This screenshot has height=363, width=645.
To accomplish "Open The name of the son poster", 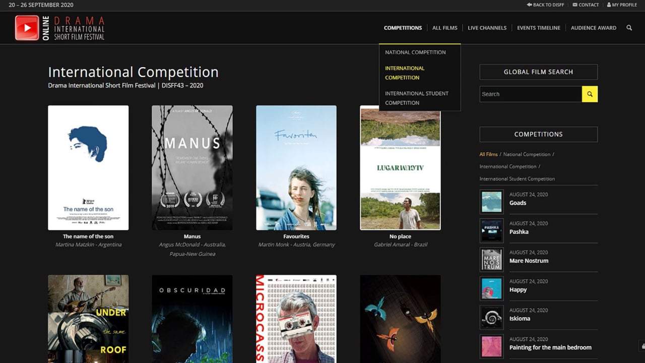I will [88, 167].
